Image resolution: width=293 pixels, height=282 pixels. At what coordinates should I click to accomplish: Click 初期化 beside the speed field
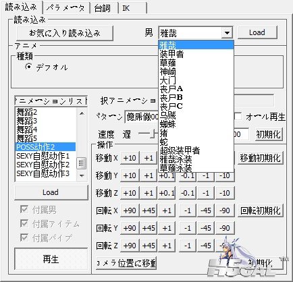tap(269, 134)
